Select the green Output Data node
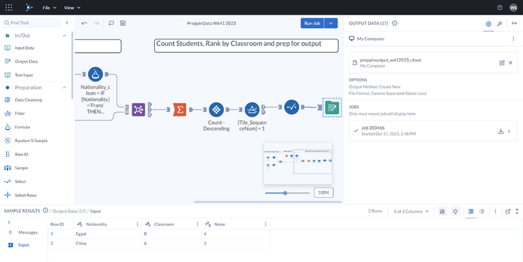Screen dimensions: 523x262 pyautogui.click(x=332, y=107)
